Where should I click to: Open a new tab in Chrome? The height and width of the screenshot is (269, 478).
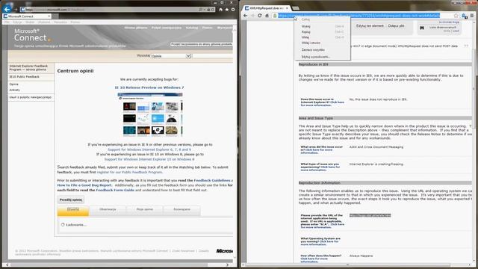(x=296, y=8)
